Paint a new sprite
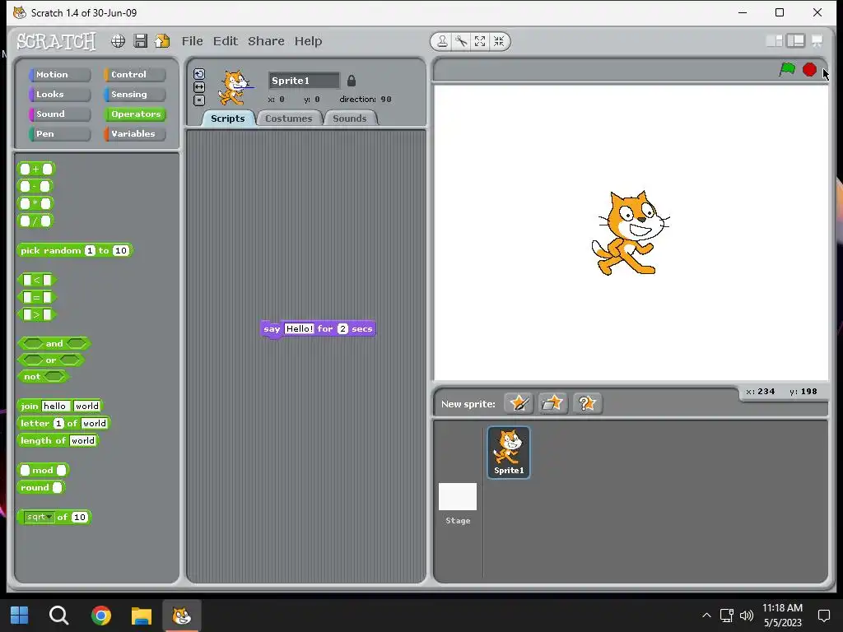Viewport: 843px width, 632px height. 519,403
